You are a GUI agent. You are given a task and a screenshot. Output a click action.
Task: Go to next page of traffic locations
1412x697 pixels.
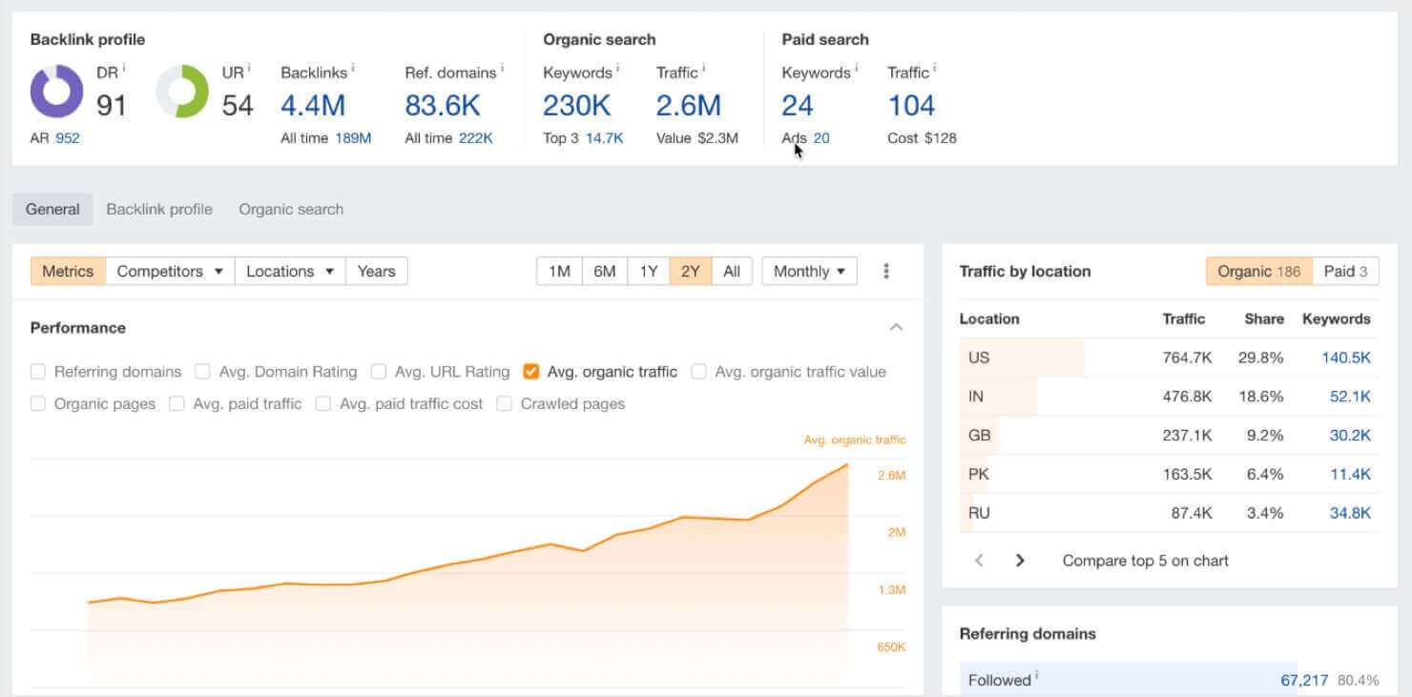[x=1019, y=561]
